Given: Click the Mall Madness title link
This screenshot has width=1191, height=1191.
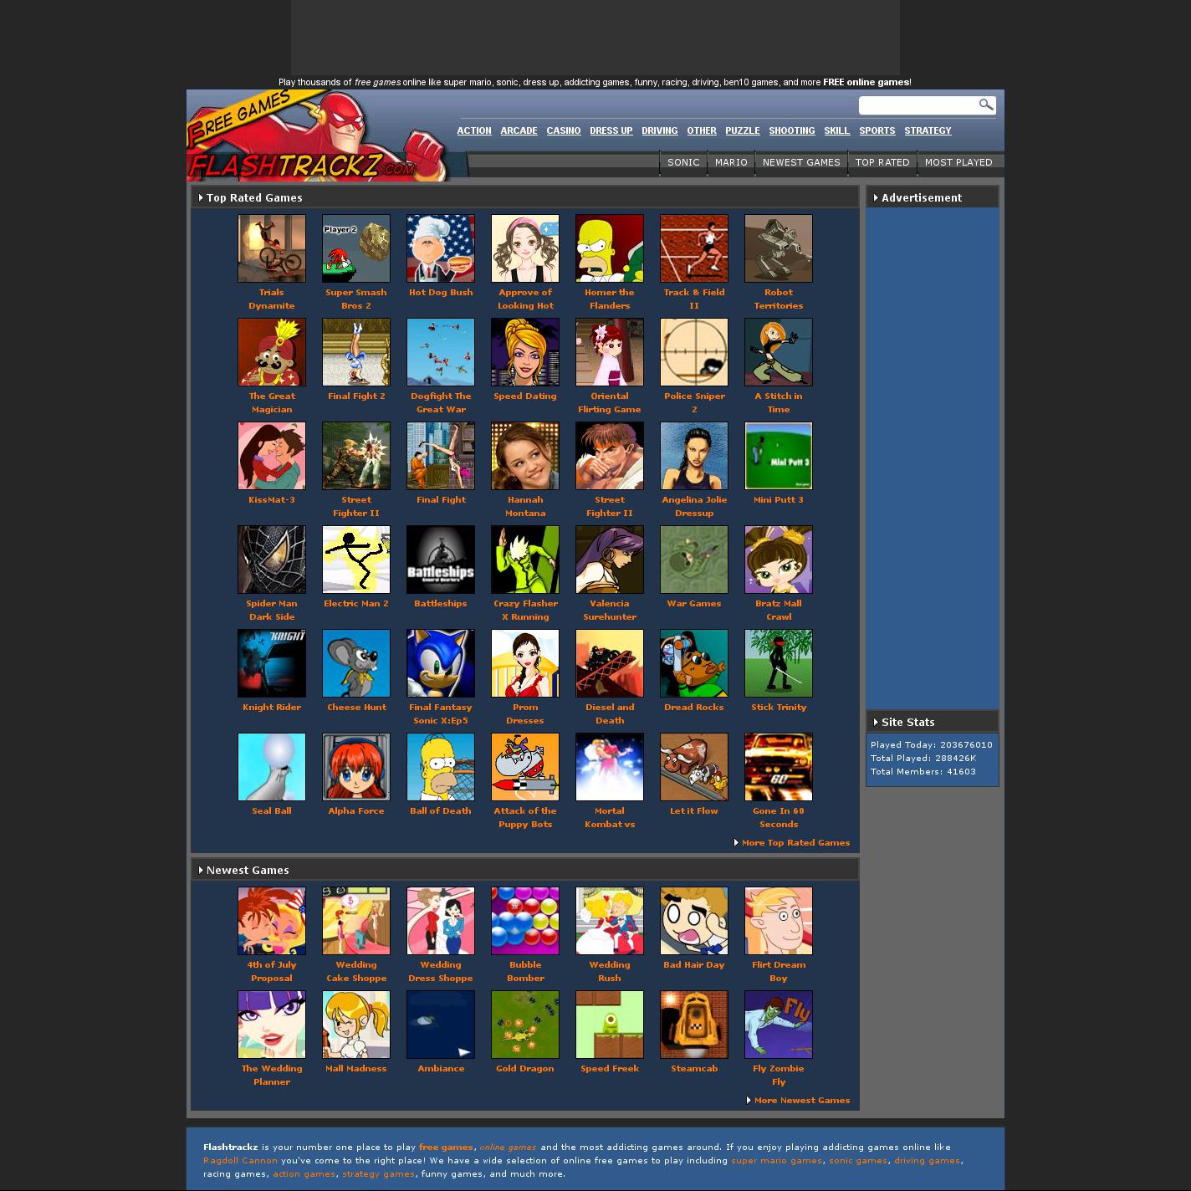Looking at the screenshot, I should tap(356, 1068).
